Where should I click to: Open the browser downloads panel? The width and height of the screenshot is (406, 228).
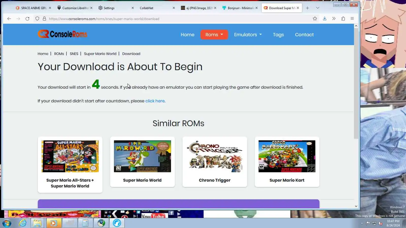(325, 18)
